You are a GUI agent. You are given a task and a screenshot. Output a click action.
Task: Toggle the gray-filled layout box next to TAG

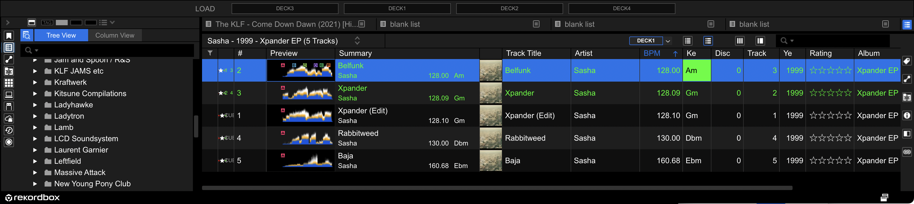tap(62, 23)
